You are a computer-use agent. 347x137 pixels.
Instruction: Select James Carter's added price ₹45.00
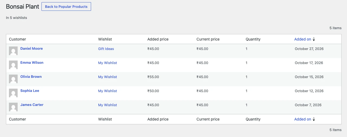point(153,105)
